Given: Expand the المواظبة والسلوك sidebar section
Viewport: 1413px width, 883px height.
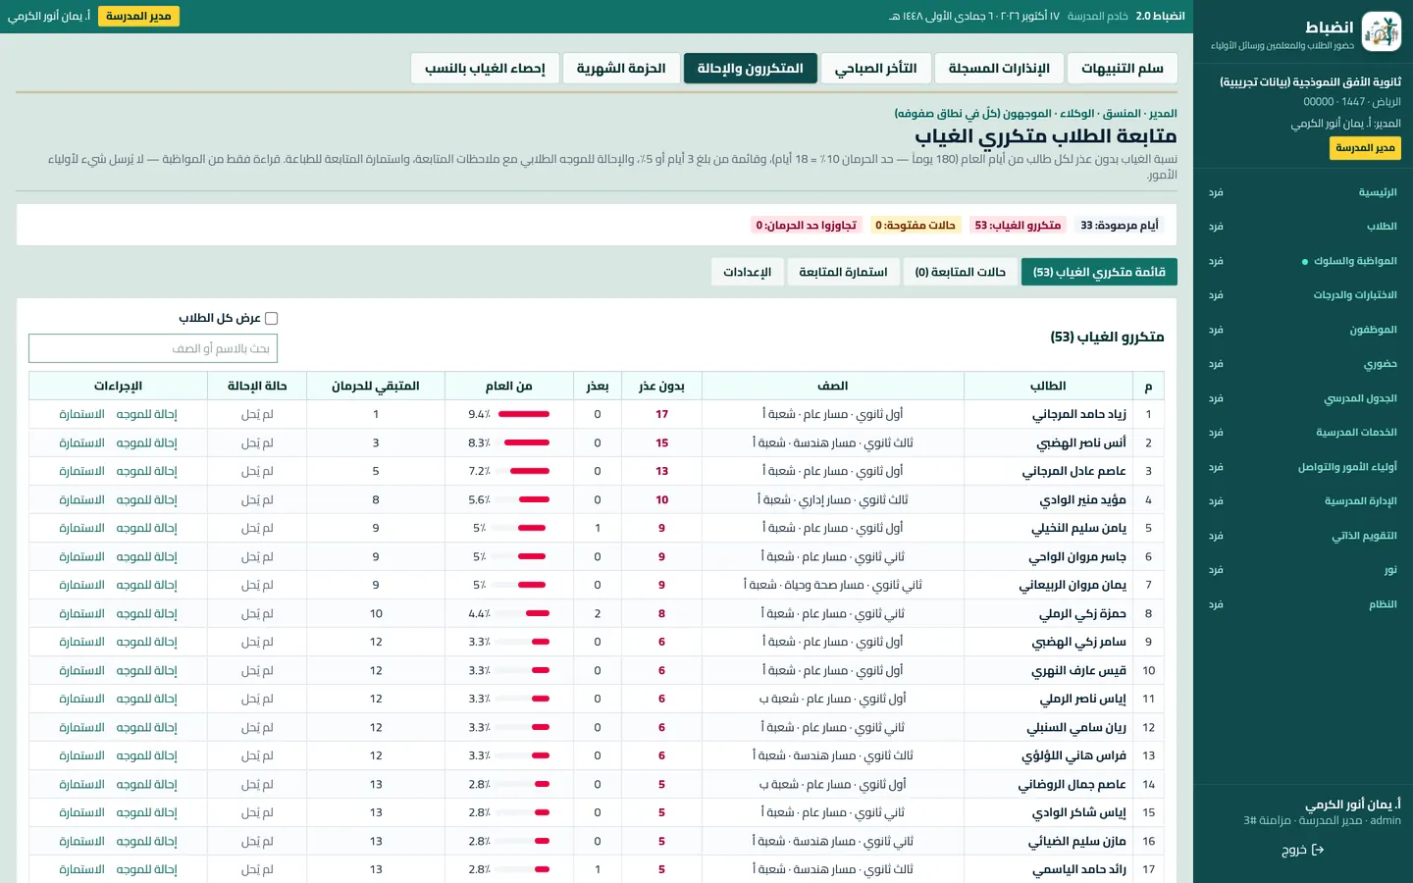Looking at the screenshot, I should click(1303, 261).
